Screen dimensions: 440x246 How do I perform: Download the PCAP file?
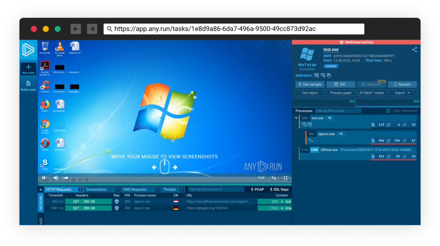click(x=257, y=189)
